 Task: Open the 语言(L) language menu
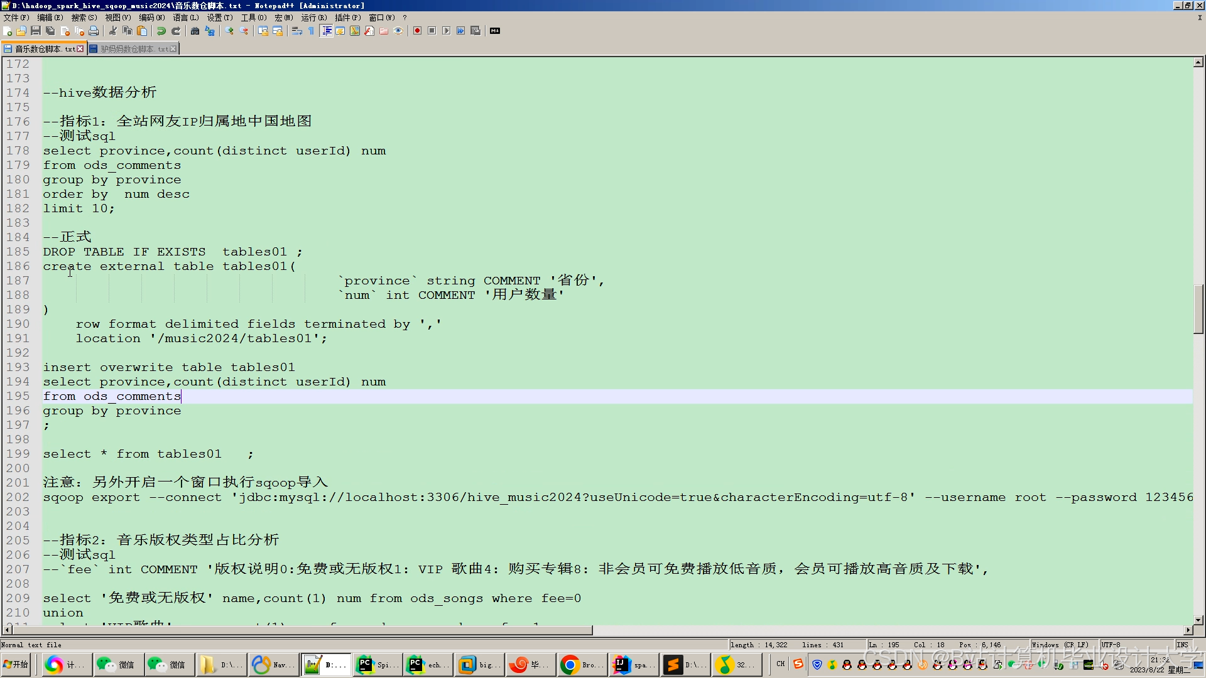coord(186,18)
